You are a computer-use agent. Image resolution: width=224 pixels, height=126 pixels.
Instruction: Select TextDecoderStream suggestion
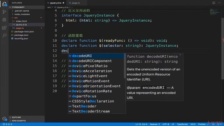pos(96,111)
